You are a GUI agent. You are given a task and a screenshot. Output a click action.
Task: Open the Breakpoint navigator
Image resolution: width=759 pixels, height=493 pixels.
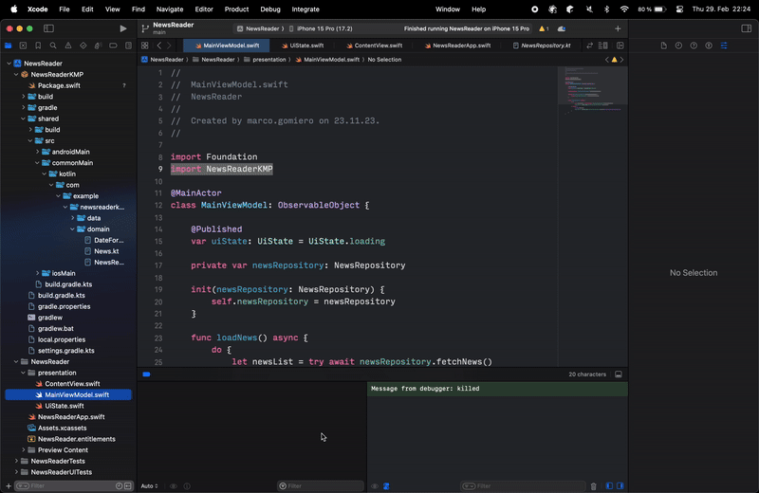tap(113, 46)
